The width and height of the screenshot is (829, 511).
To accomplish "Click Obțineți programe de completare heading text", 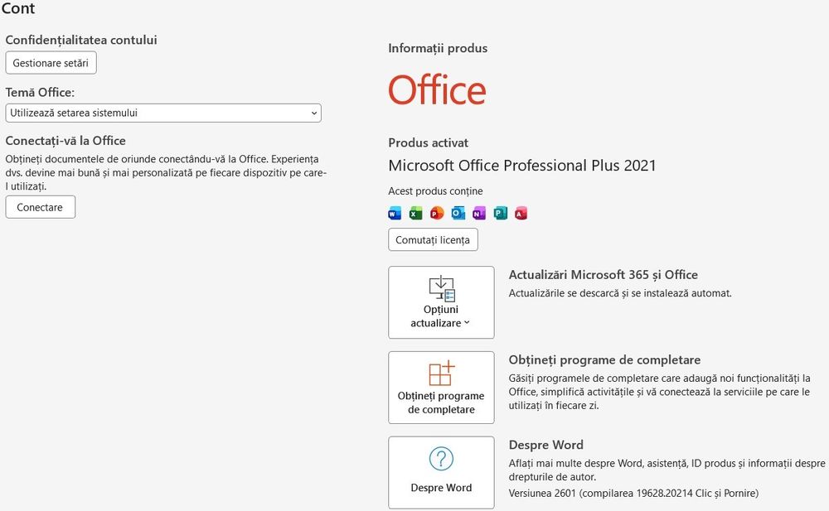I will (604, 360).
